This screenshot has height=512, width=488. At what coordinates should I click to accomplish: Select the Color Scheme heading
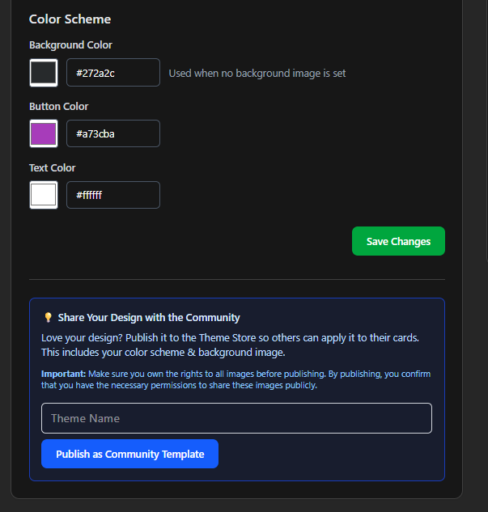click(70, 19)
